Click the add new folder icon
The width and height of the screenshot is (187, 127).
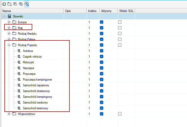pyautogui.click(x=10, y=4)
